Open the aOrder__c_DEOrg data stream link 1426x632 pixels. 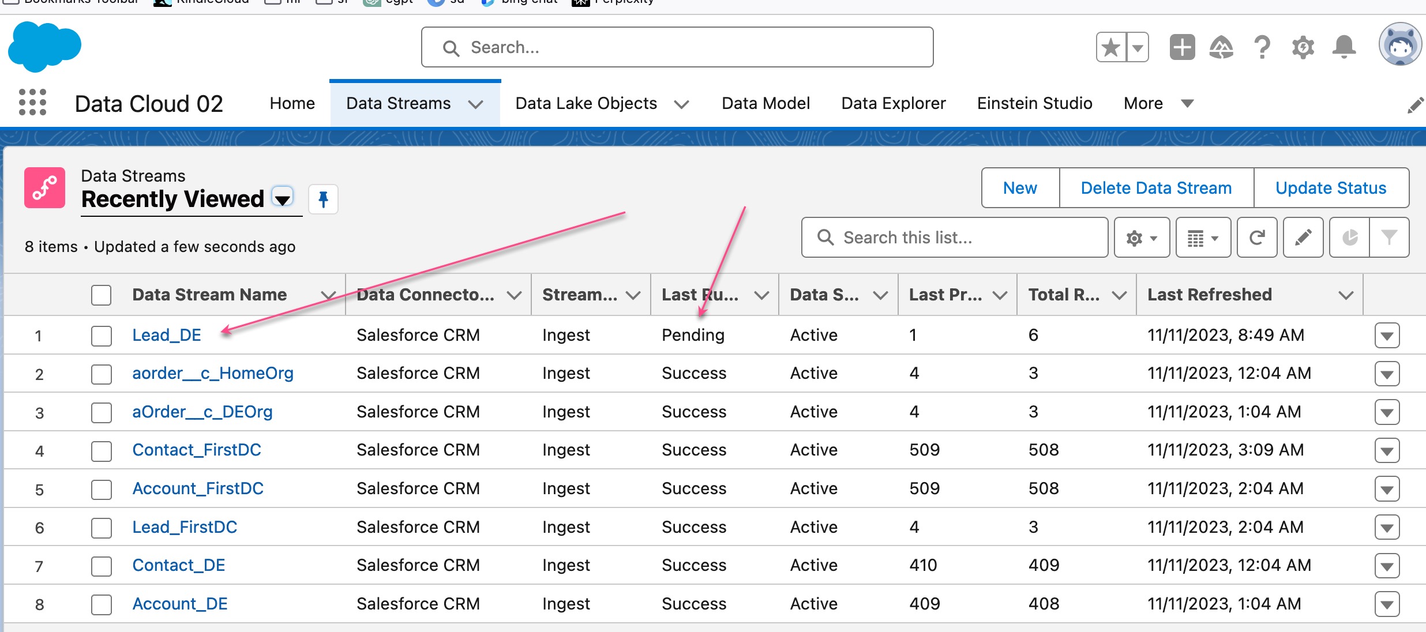point(202,412)
